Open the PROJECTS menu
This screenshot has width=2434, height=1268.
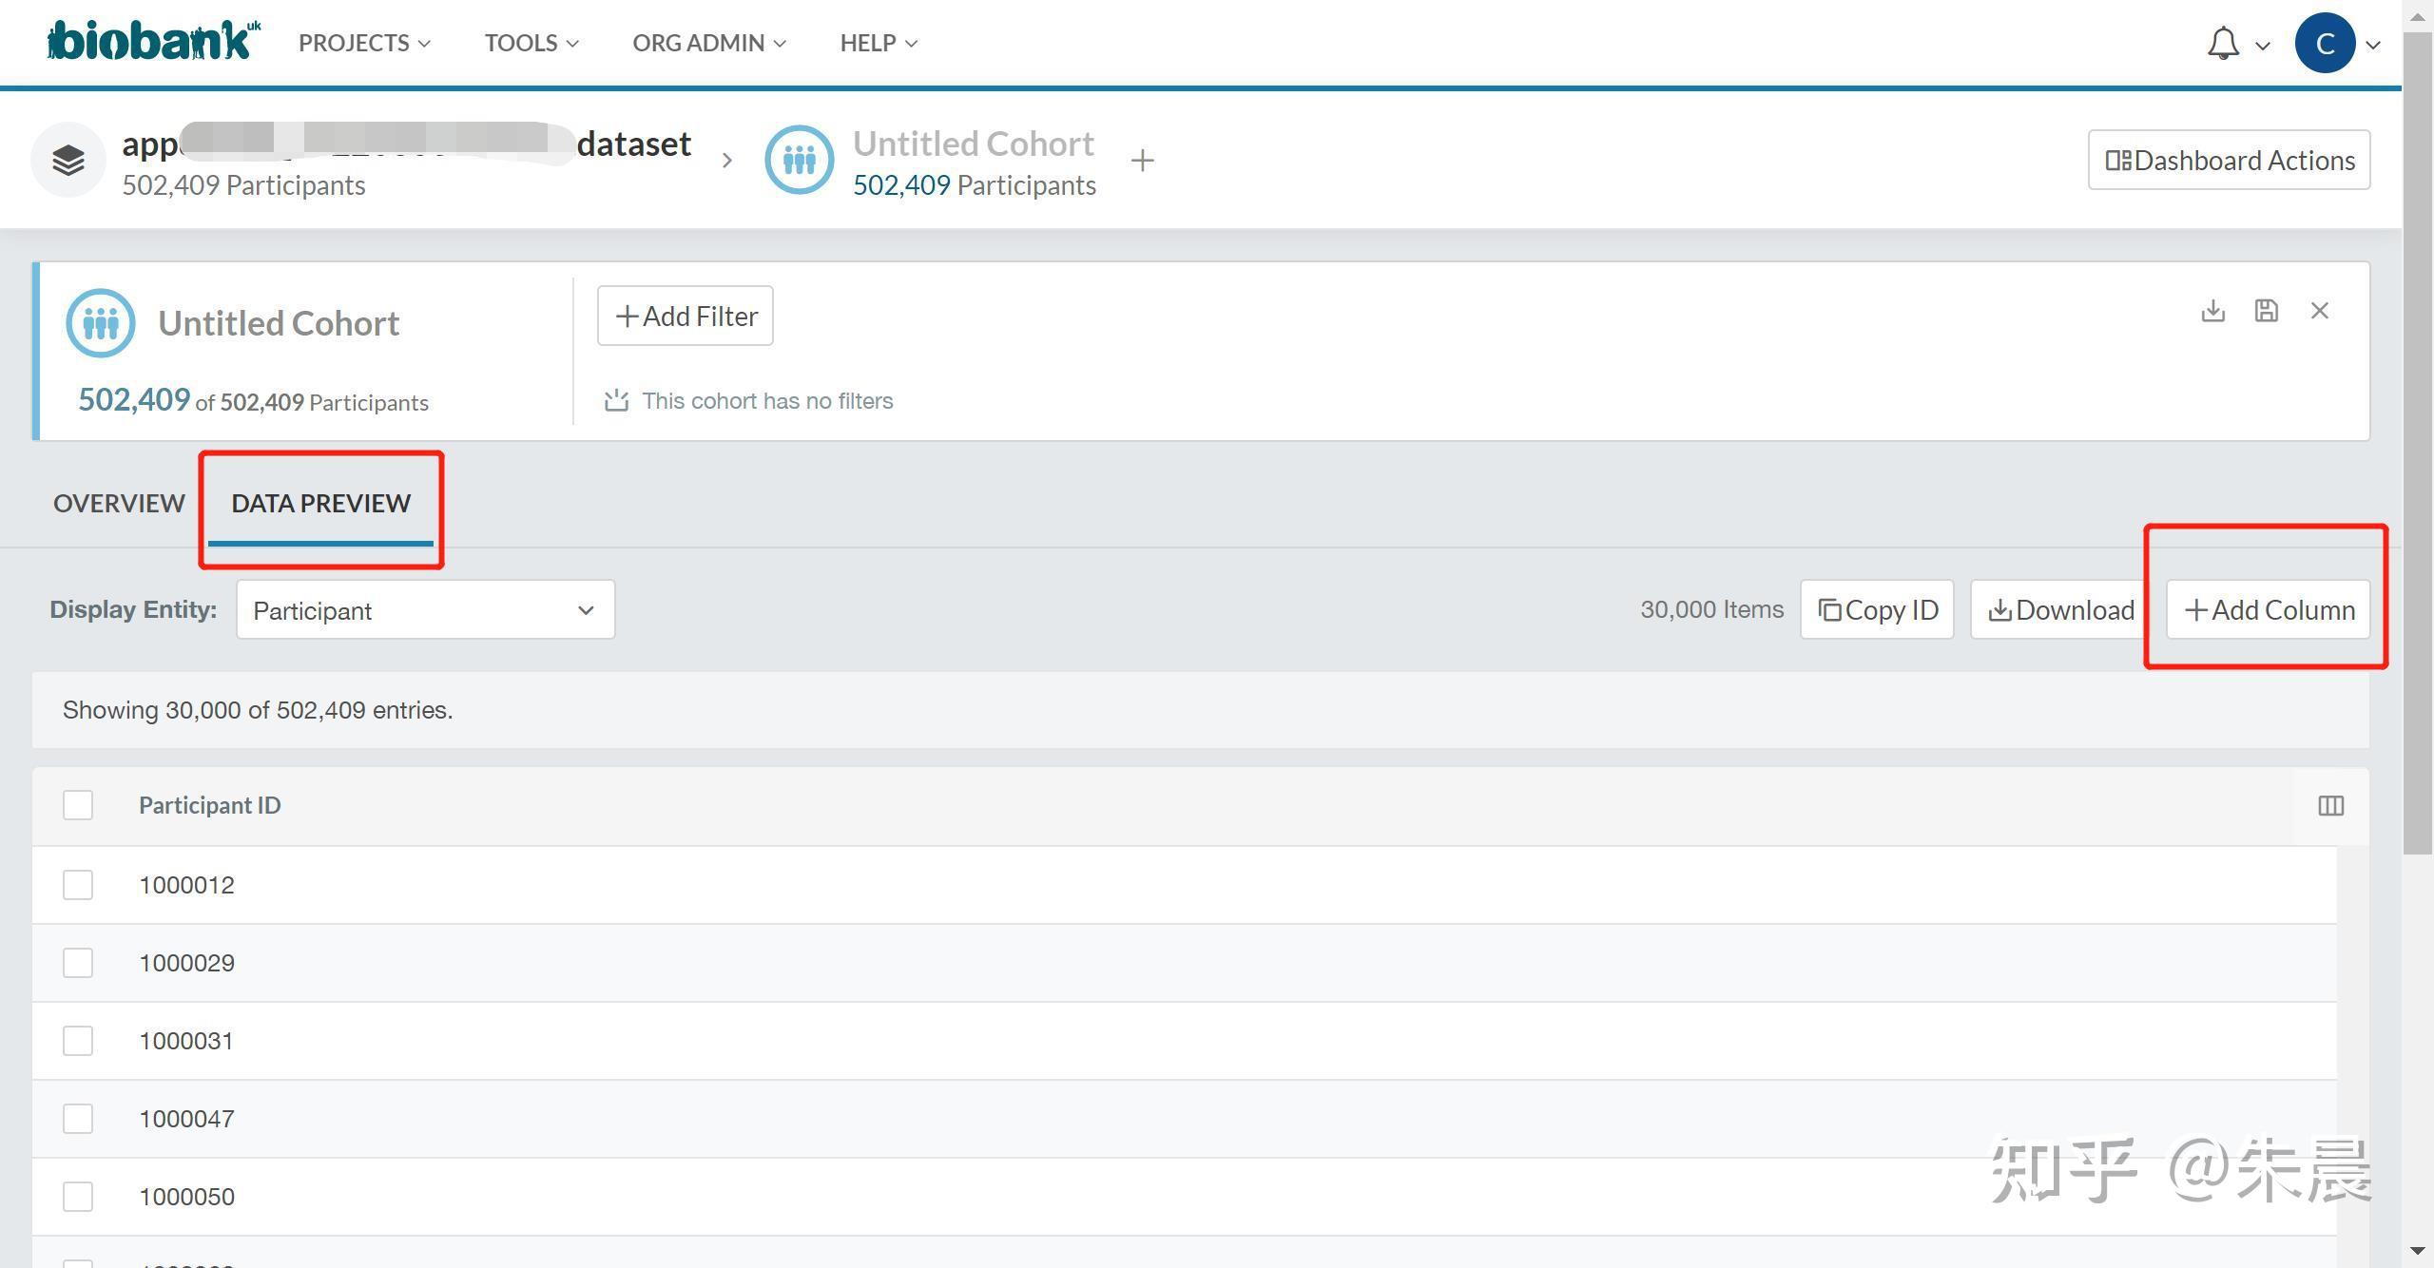pos(364,44)
